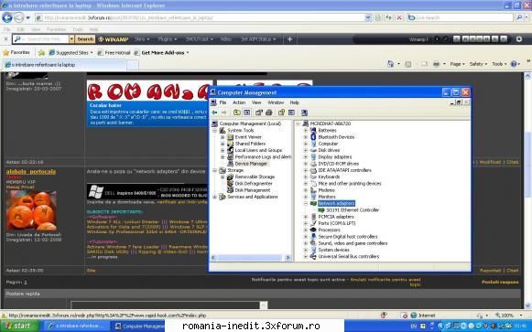Click the Print icon in Computer Management toolbar
The image size is (532, 332).
(x=269, y=112)
